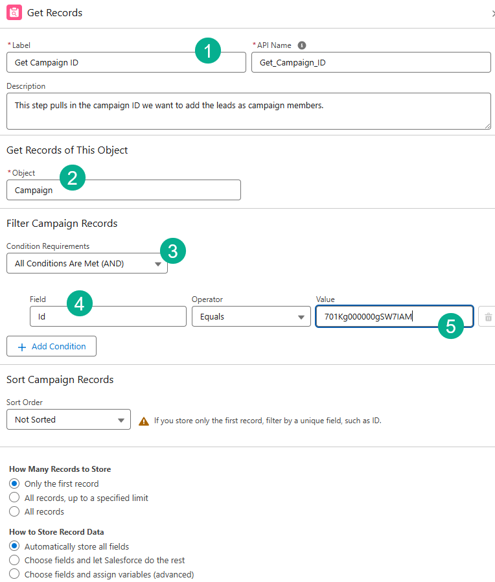This screenshot has width=495, height=582.
Task: Click the green number 1 marker
Action: point(207,51)
